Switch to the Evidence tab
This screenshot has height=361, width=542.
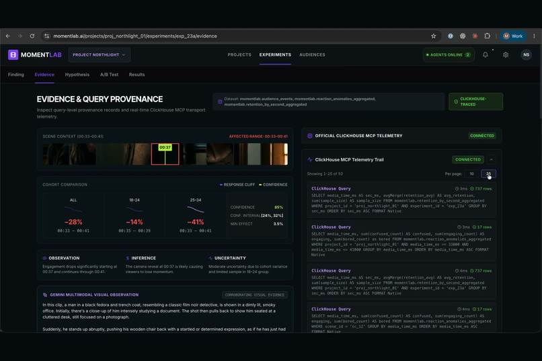pos(44,75)
